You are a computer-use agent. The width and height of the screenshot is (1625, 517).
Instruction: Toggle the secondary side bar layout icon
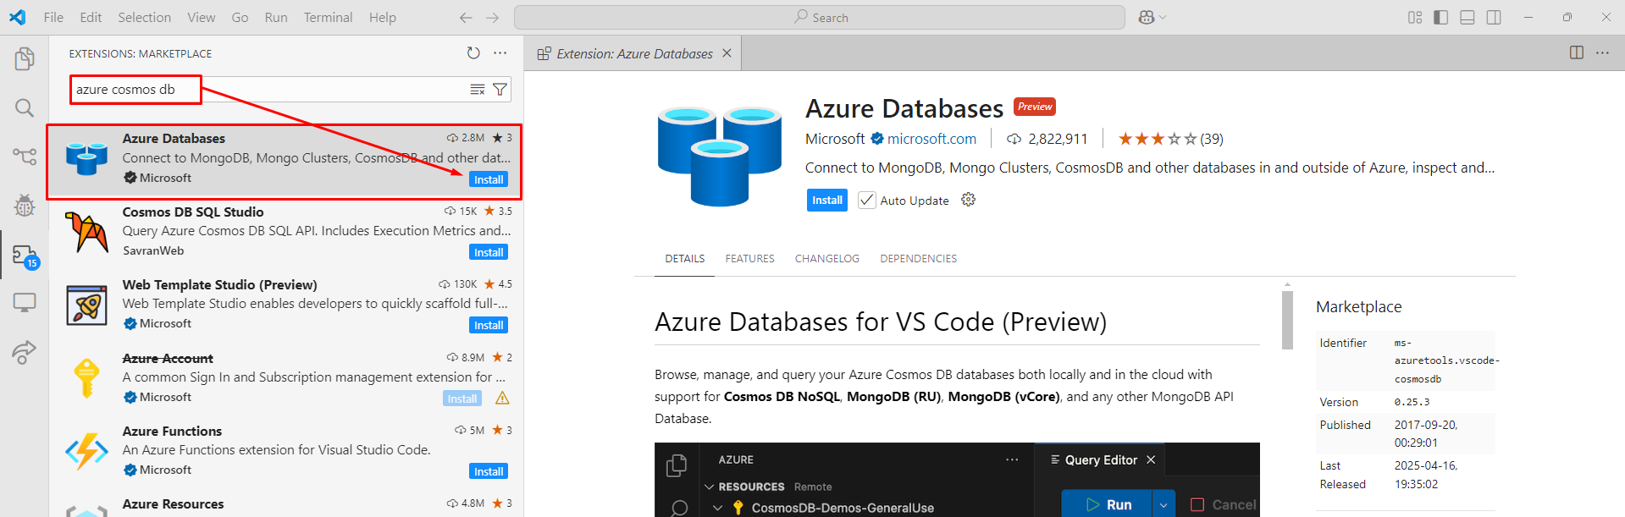pyautogui.click(x=1494, y=18)
